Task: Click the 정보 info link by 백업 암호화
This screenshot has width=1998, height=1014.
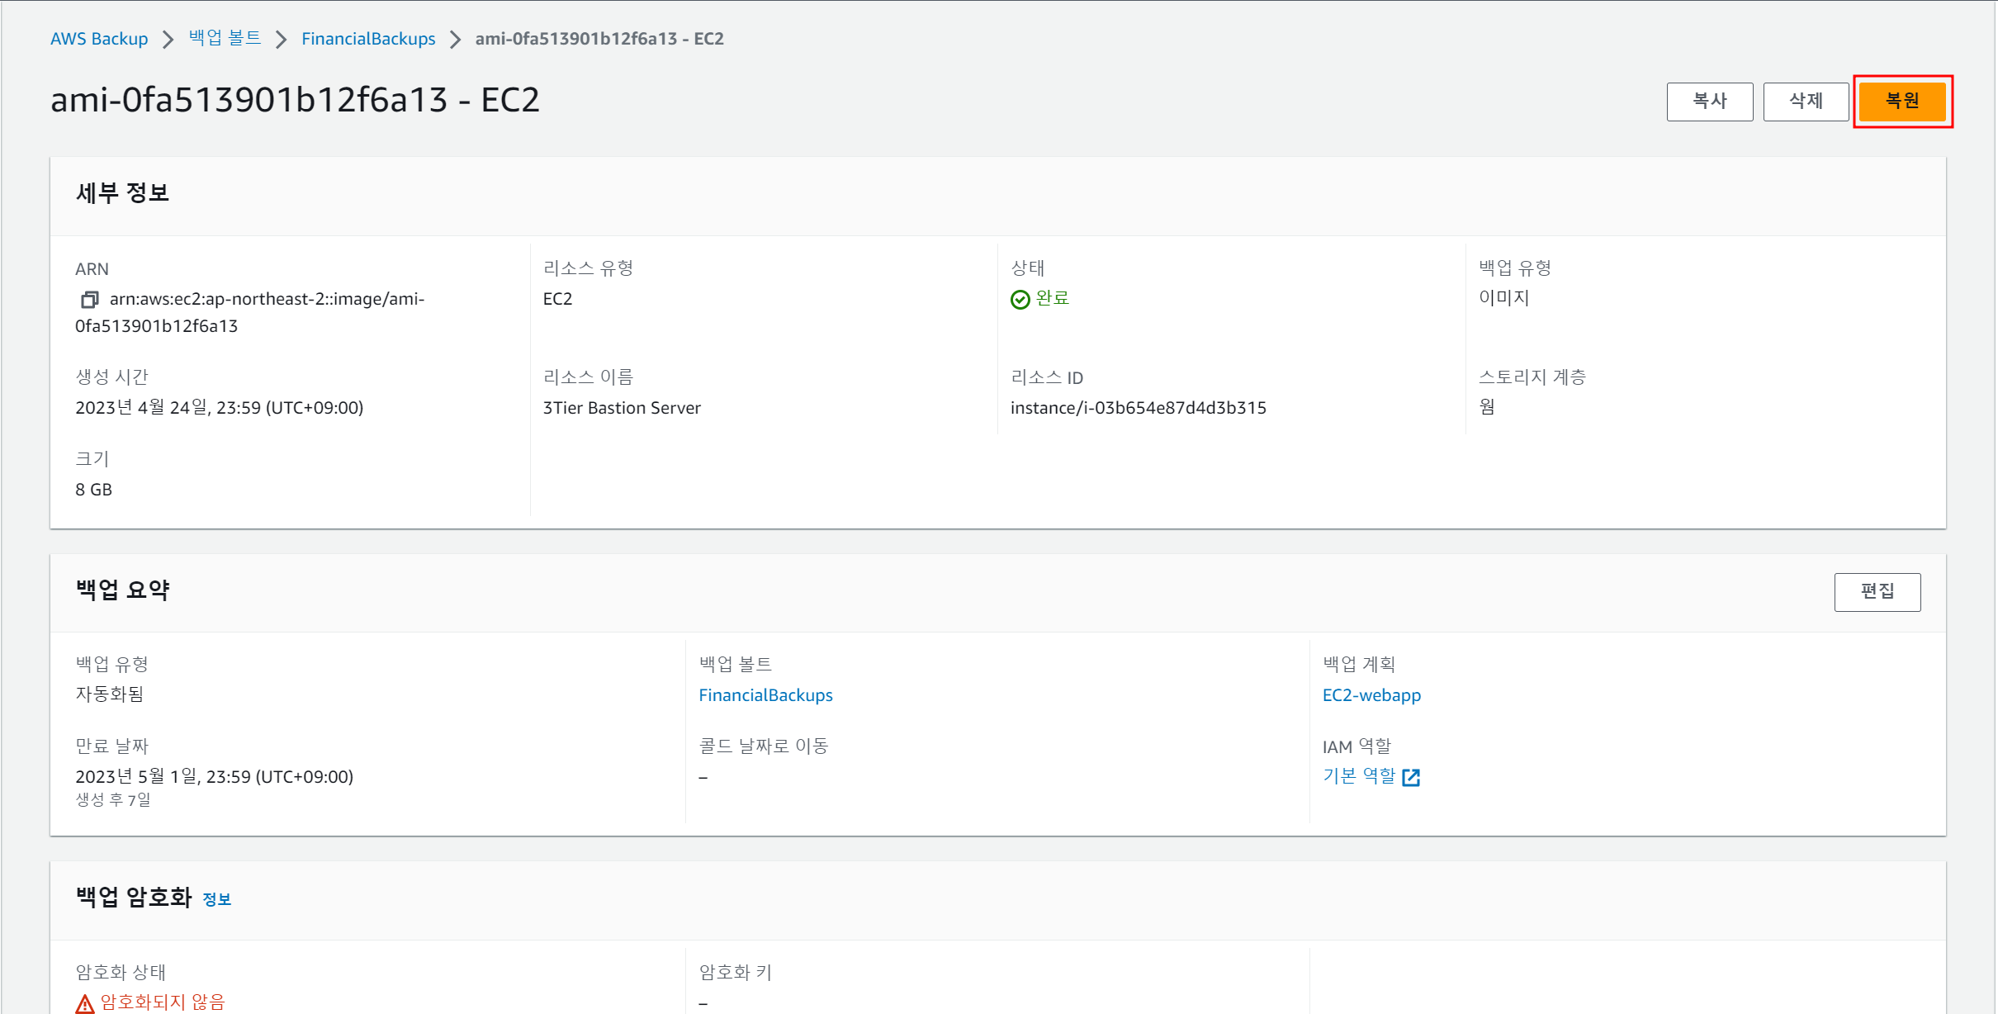Action: (216, 899)
